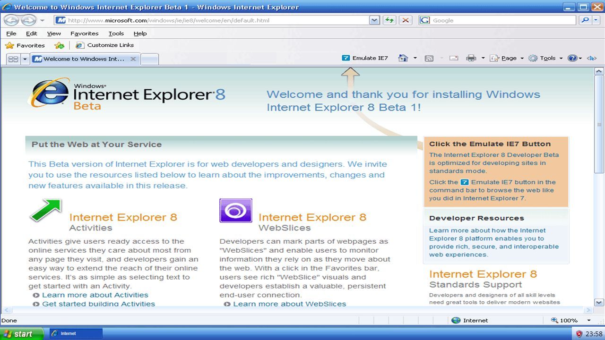The image size is (605, 340).
Task: Close the Welcome to Windows tab
Action: tap(133, 59)
